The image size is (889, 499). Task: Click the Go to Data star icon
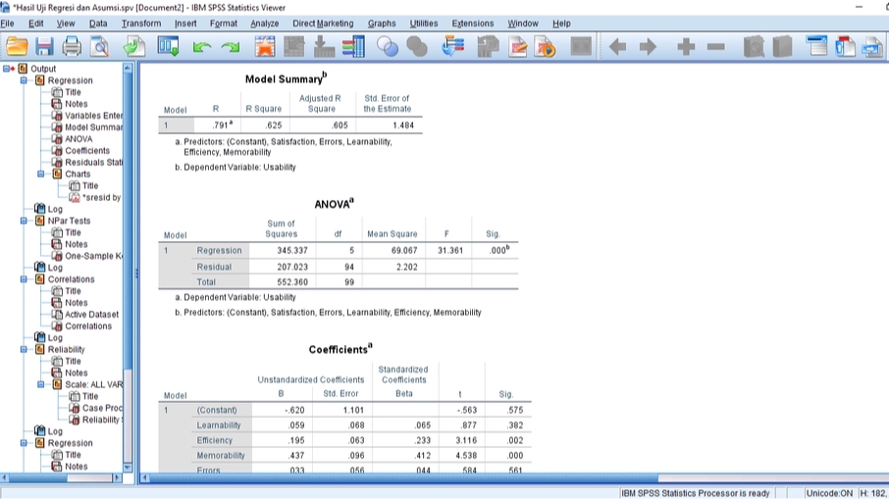pos(265,46)
